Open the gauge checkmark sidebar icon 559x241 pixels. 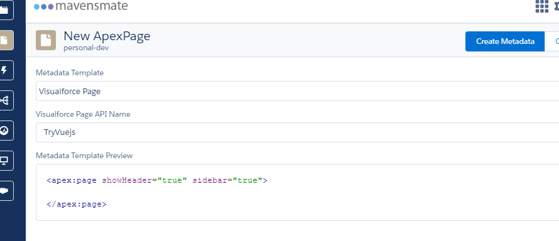[4, 131]
